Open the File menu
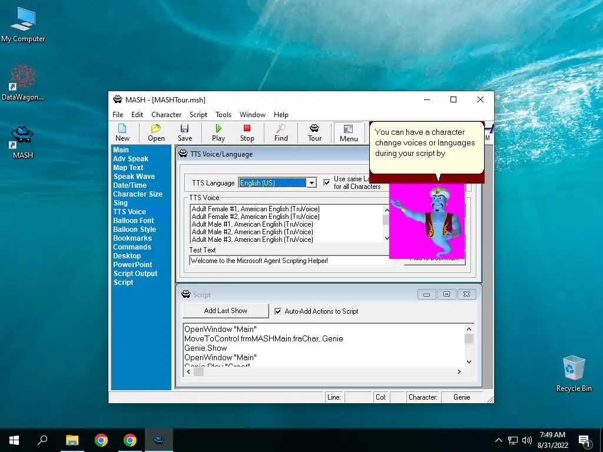Viewport: 603px width, 452px height. pos(118,115)
